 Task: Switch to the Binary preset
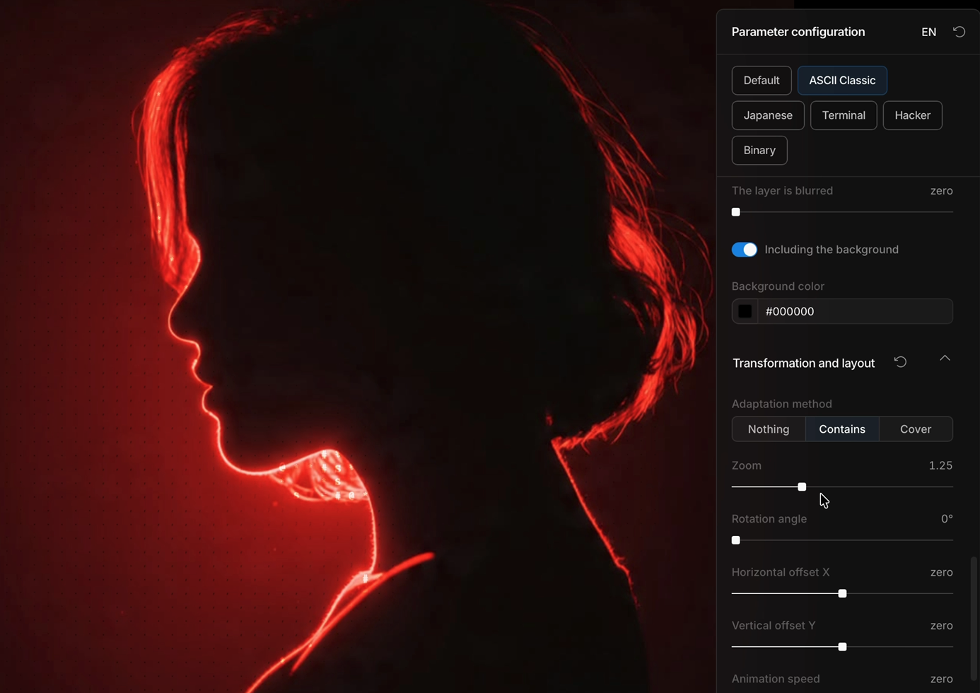tap(759, 150)
